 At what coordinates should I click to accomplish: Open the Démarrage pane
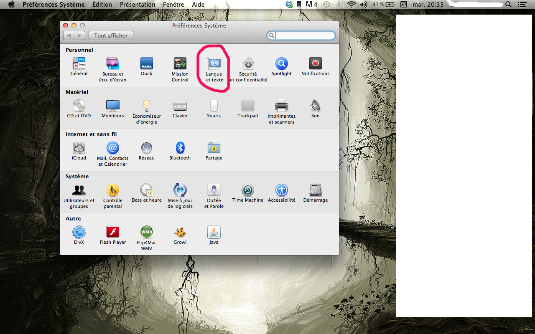tap(316, 193)
